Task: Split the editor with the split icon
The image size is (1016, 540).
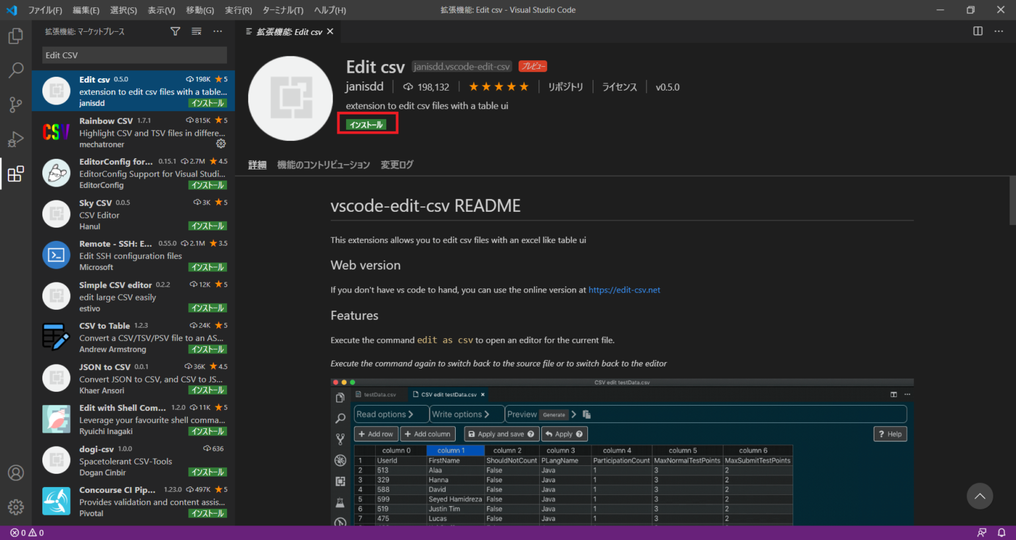Action: pyautogui.click(x=977, y=31)
